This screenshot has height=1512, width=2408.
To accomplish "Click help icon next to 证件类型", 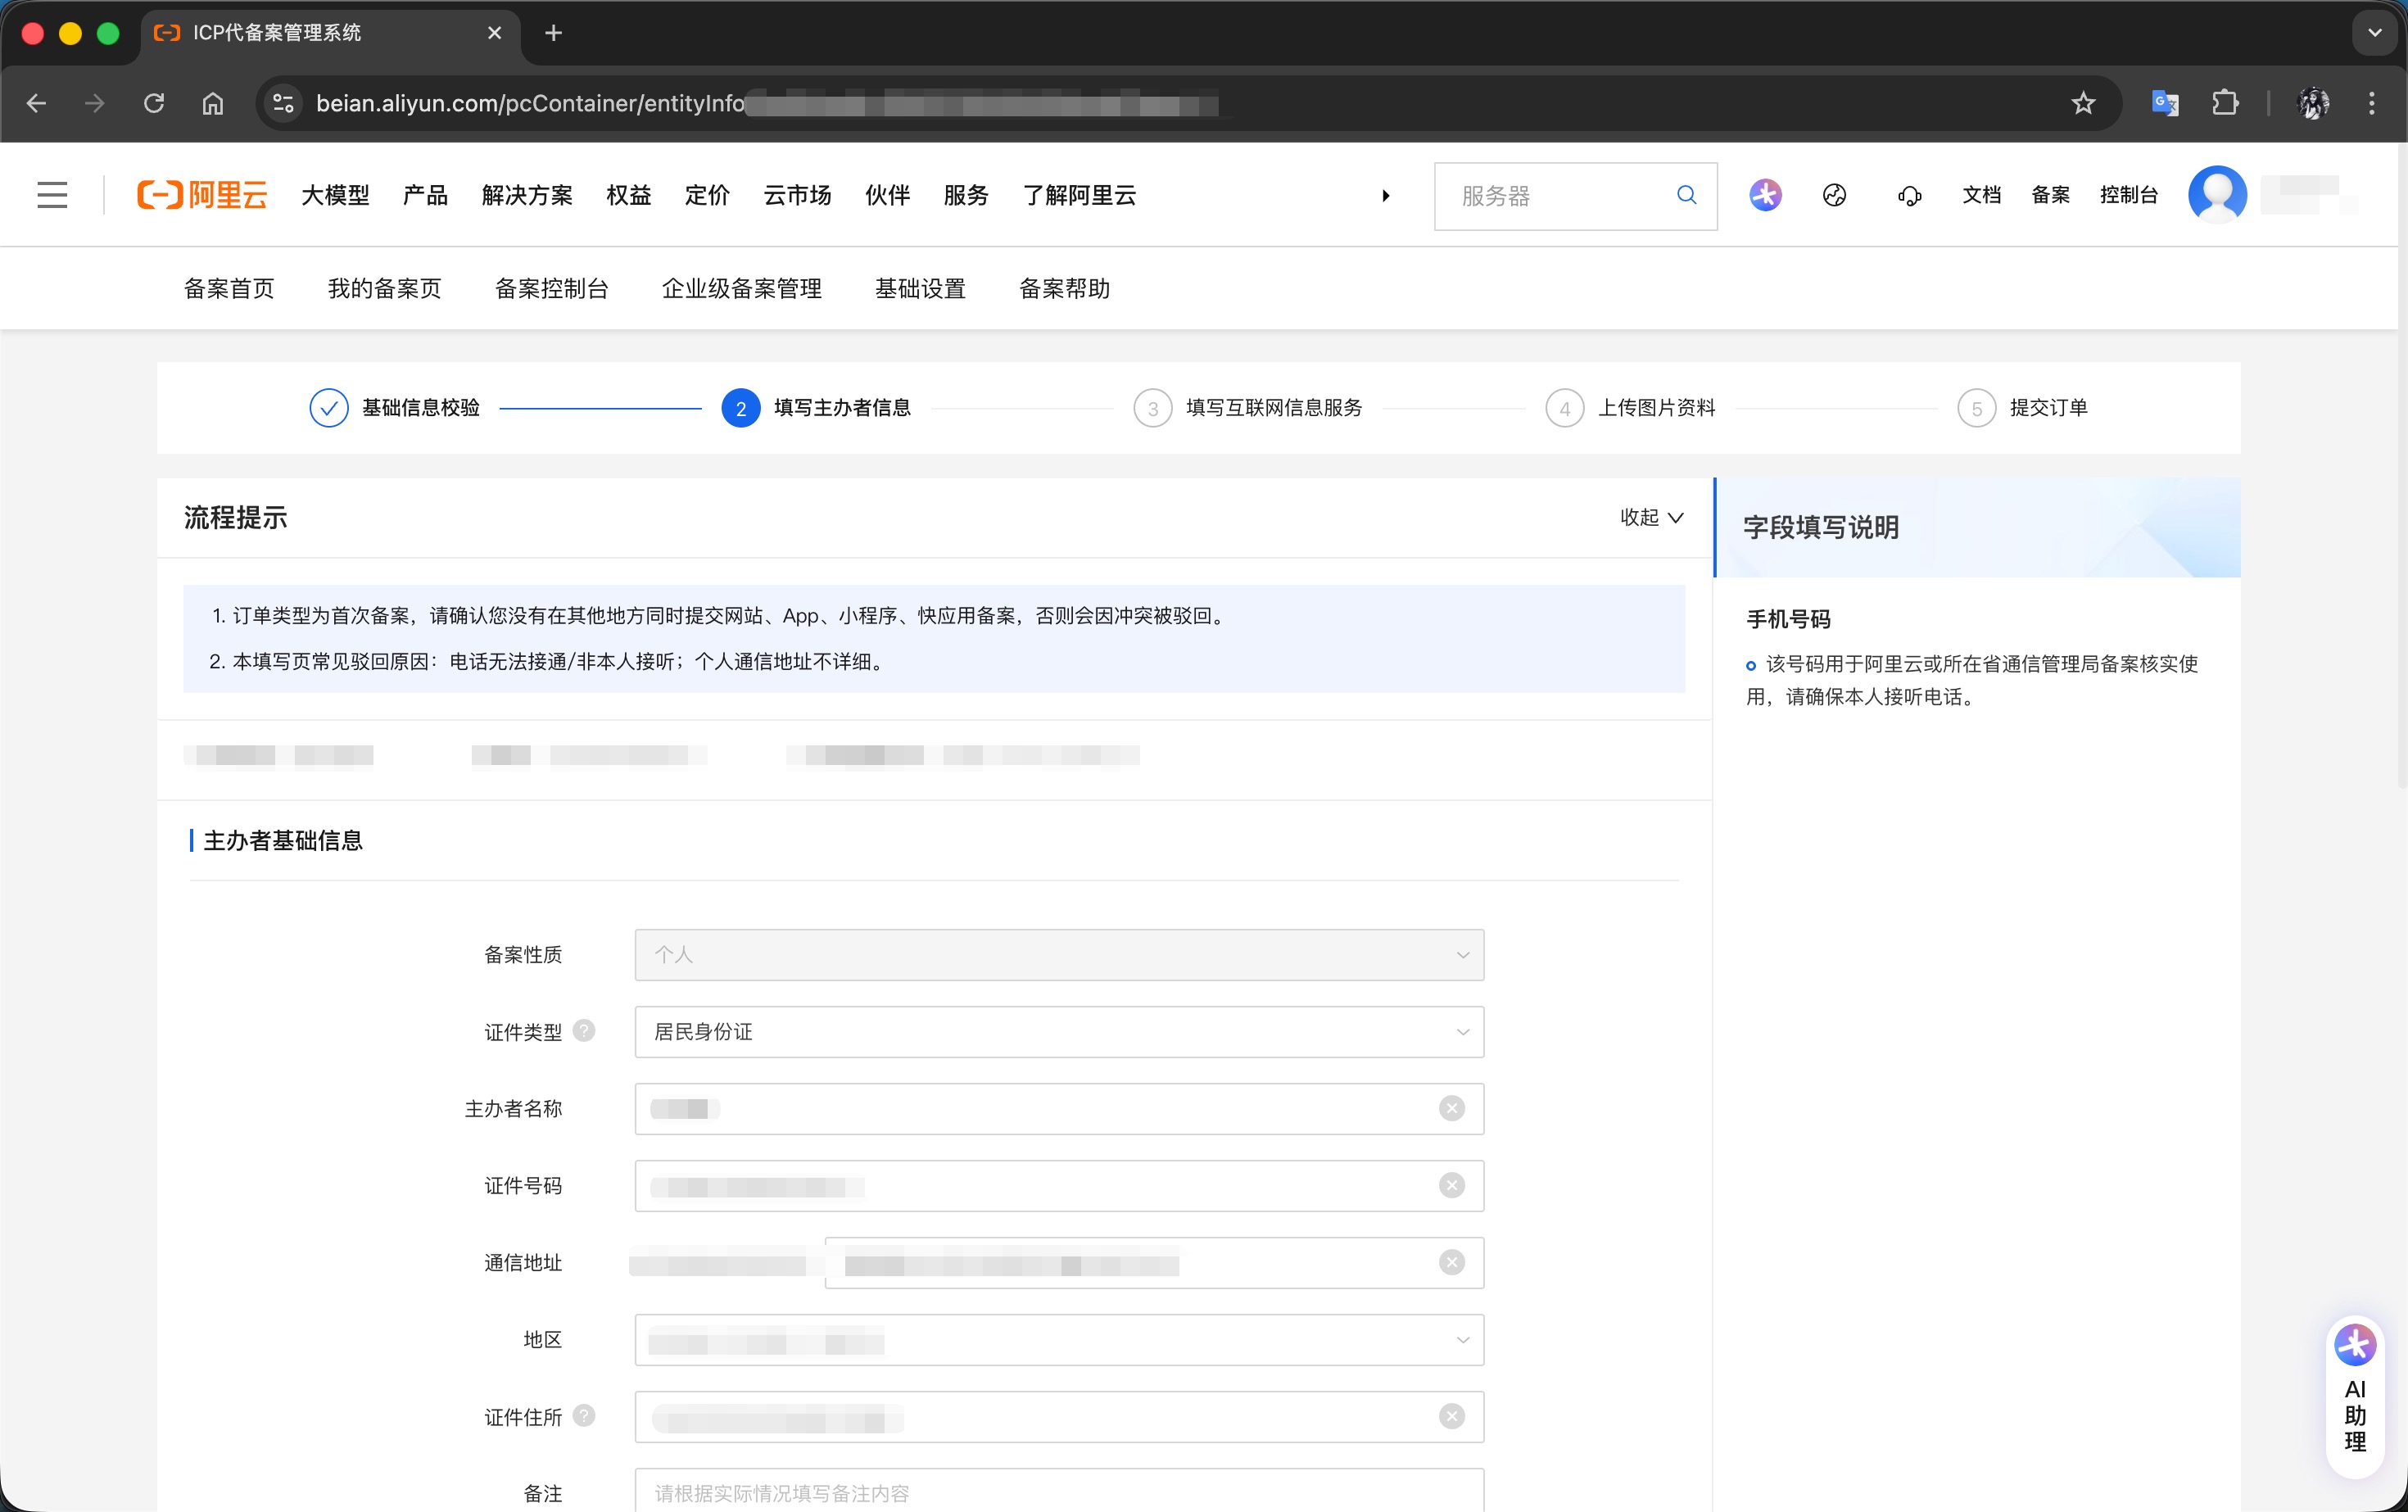I will 585,1030.
